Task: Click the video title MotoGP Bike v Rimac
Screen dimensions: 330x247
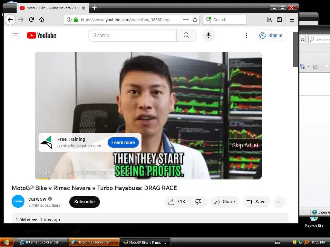Action: click(94, 188)
